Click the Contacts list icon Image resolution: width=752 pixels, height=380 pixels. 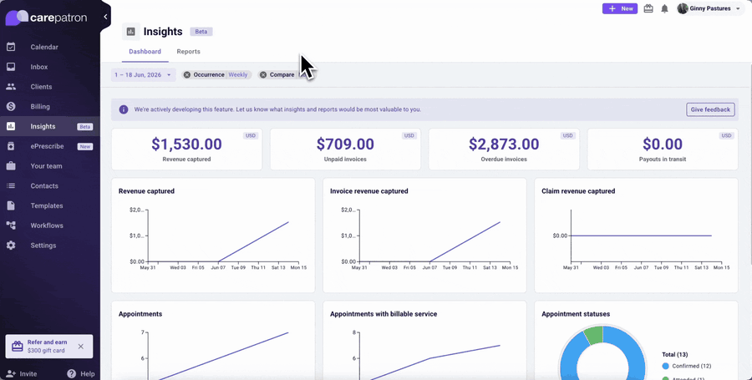tap(11, 186)
